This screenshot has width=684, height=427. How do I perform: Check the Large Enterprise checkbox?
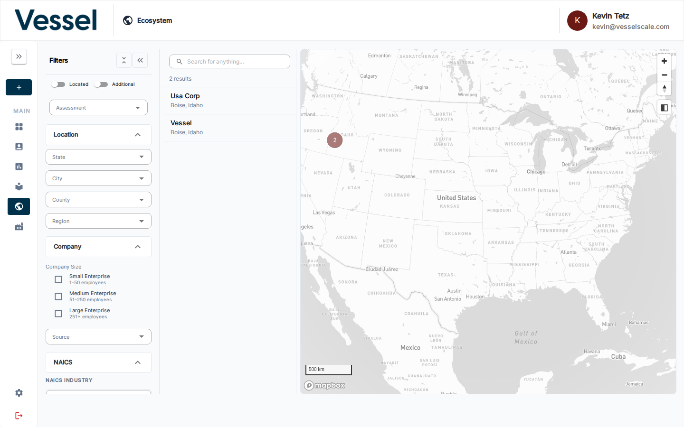58,314
